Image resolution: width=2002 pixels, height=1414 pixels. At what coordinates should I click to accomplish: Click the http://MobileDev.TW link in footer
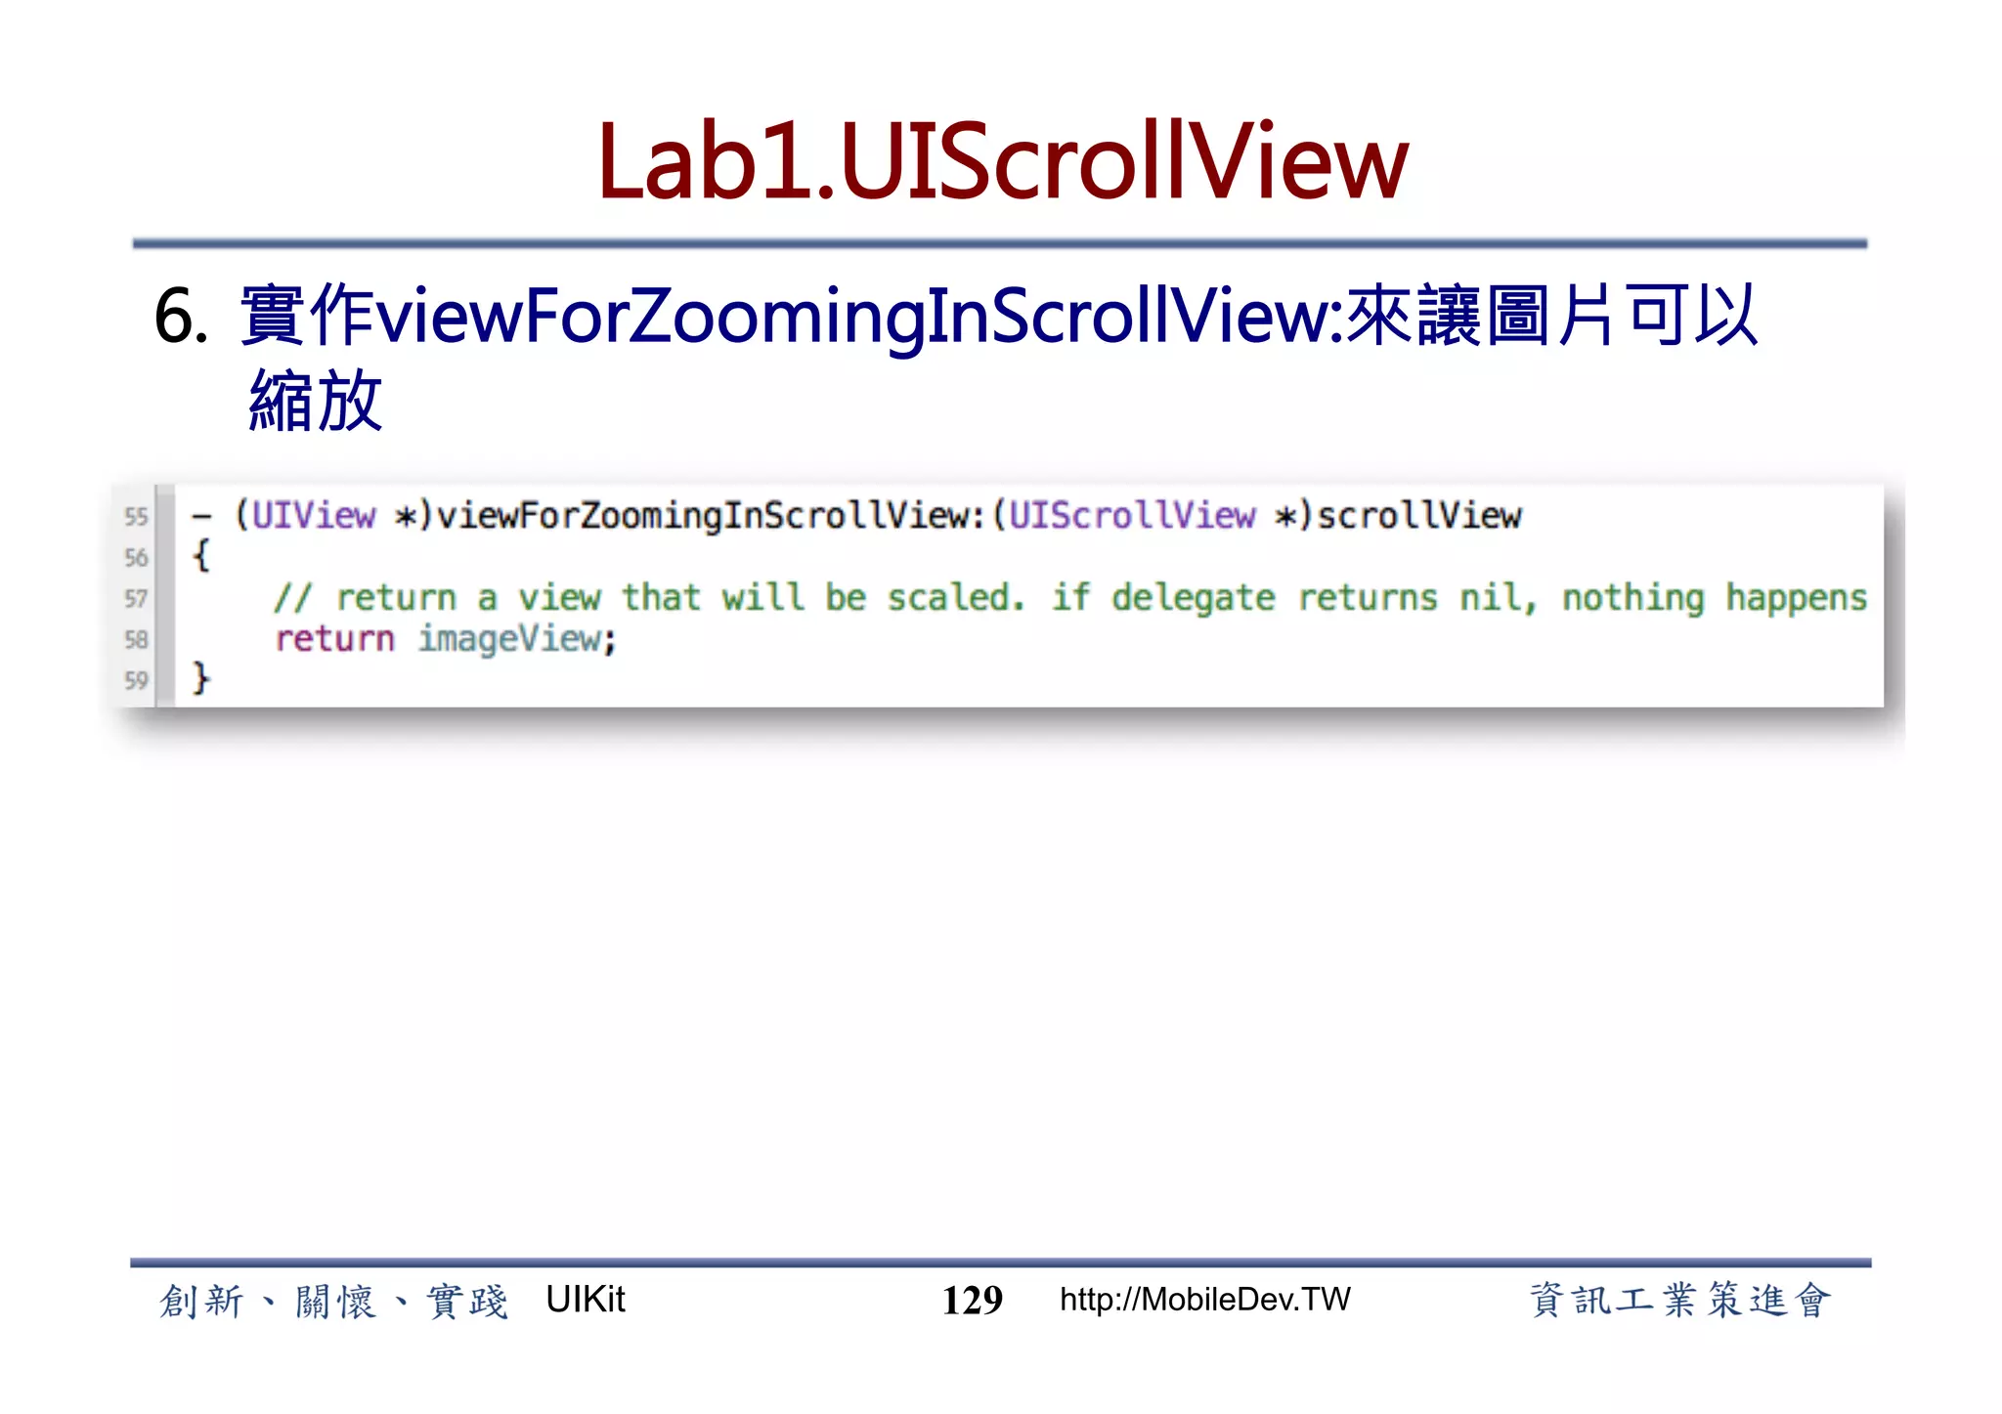coord(1204,1301)
